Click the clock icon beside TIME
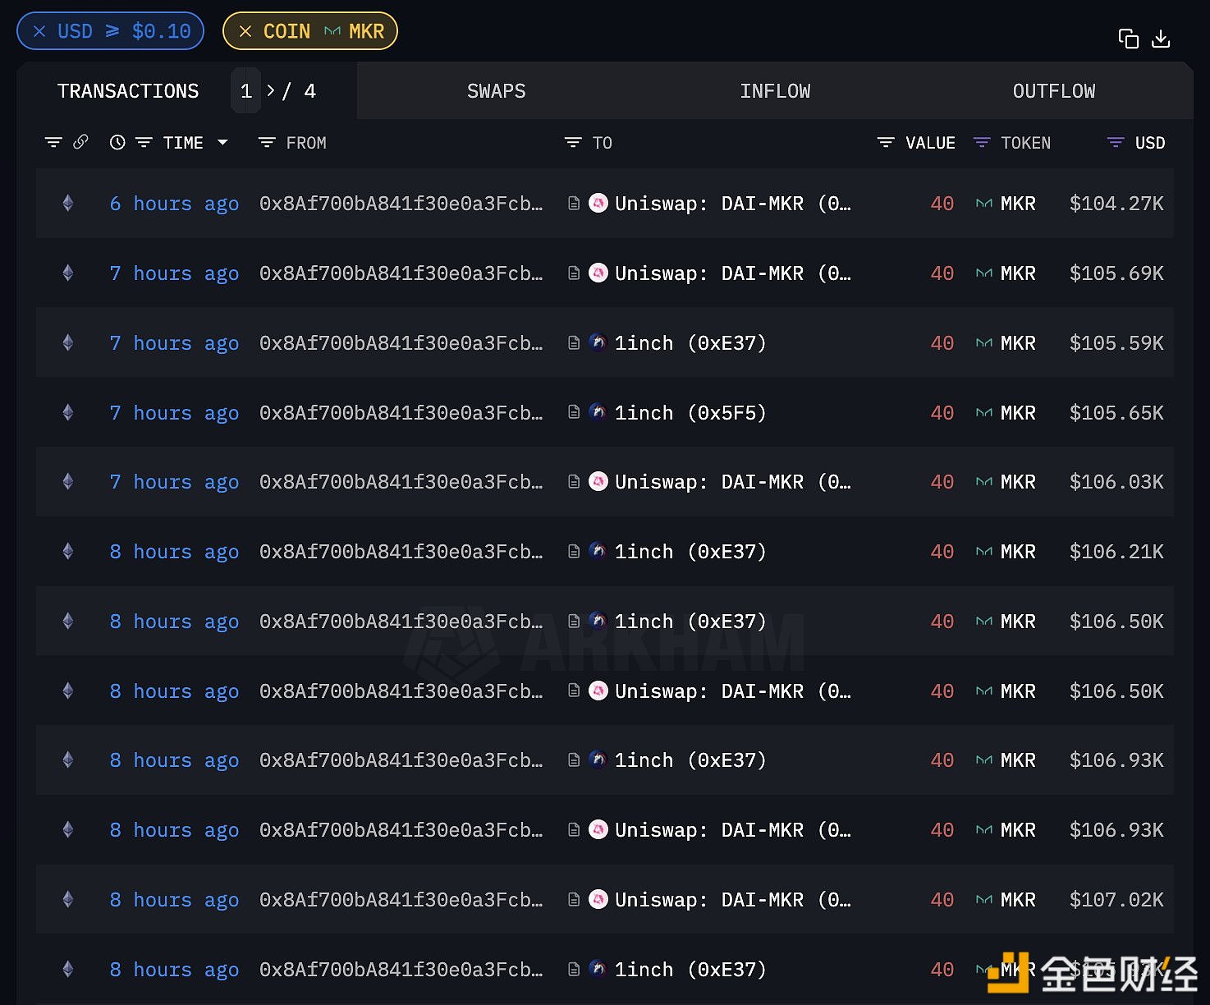The width and height of the screenshot is (1210, 1005). tap(117, 143)
